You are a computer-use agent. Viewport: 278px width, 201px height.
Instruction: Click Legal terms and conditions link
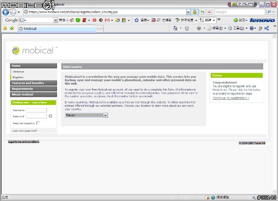tap(24, 142)
